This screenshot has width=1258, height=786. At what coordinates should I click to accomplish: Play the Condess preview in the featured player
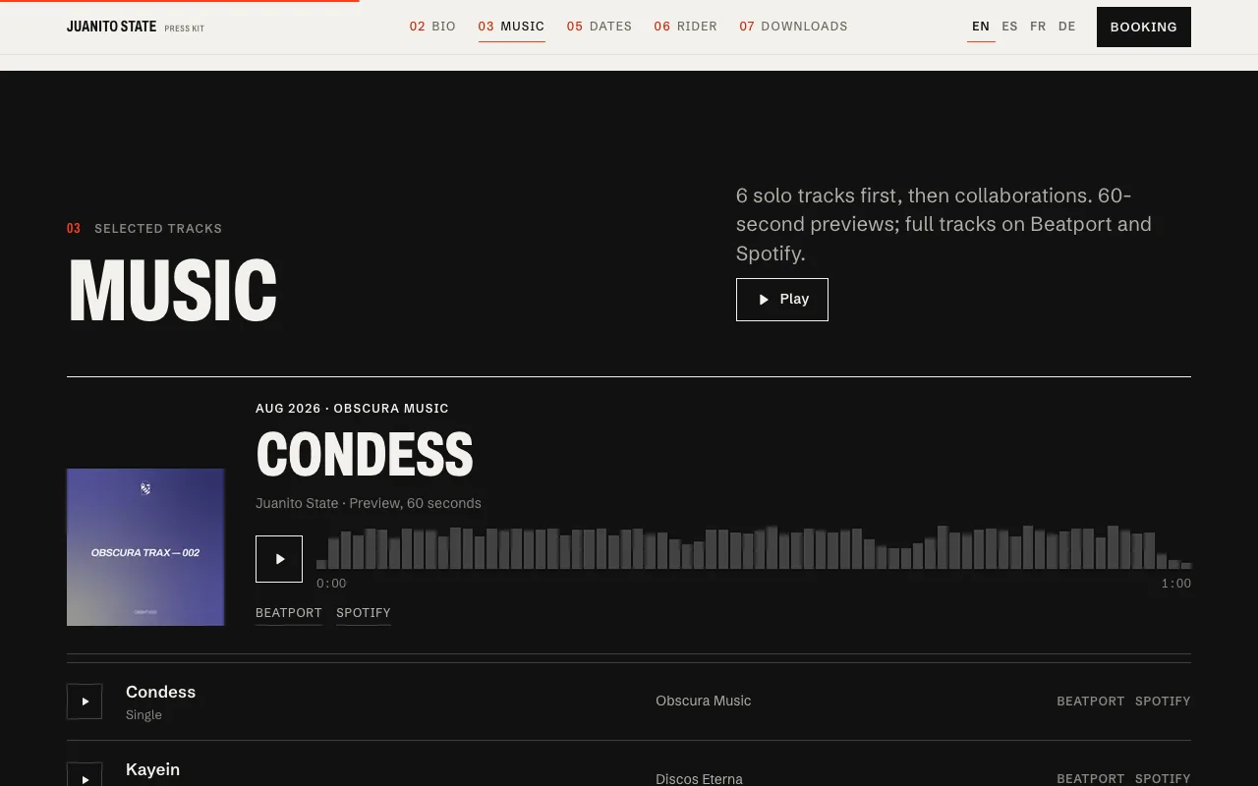pyautogui.click(x=279, y=559)
